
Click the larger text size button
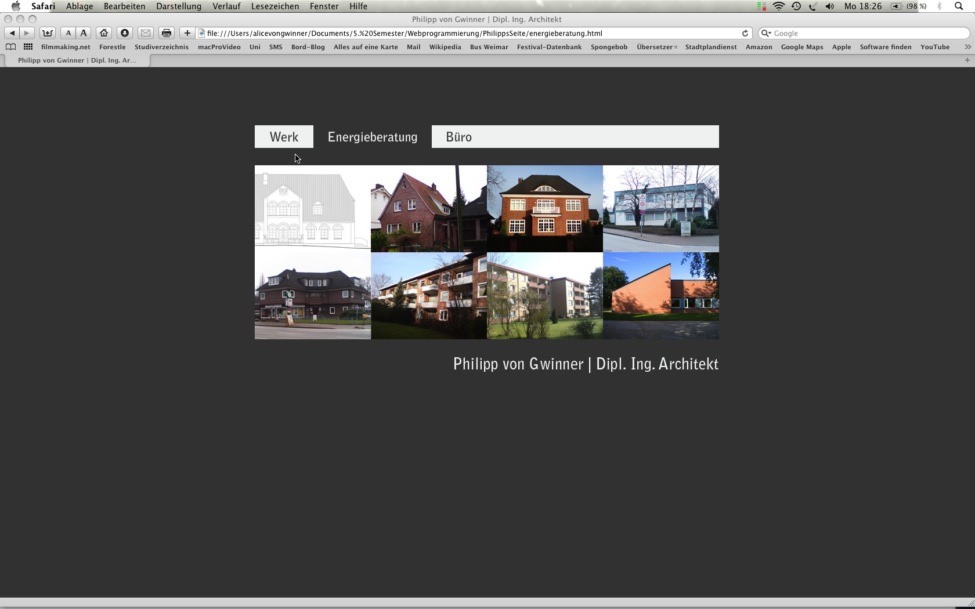coord(84,33)
